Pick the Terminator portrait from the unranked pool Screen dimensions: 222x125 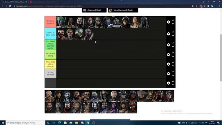coord(49,107)
